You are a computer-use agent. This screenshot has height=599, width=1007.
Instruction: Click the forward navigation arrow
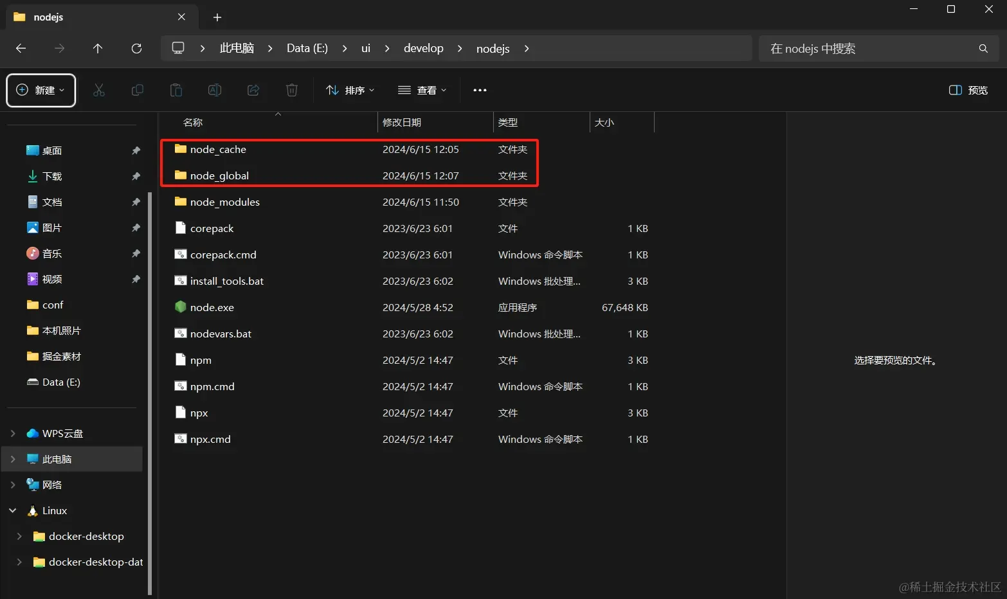click(x=59, y=48)
